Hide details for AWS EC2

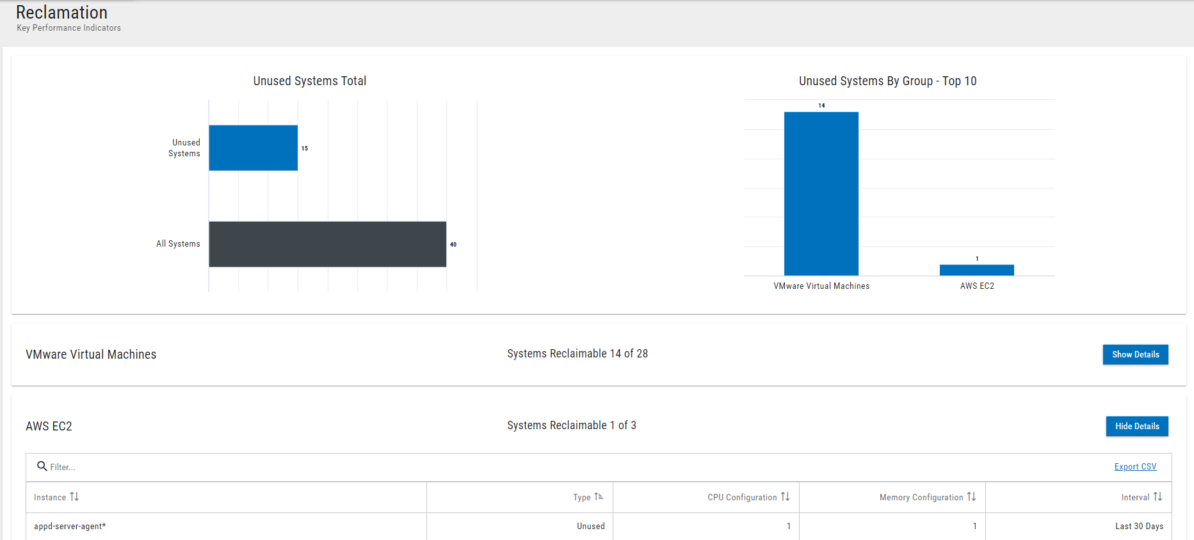point(1137,426)
